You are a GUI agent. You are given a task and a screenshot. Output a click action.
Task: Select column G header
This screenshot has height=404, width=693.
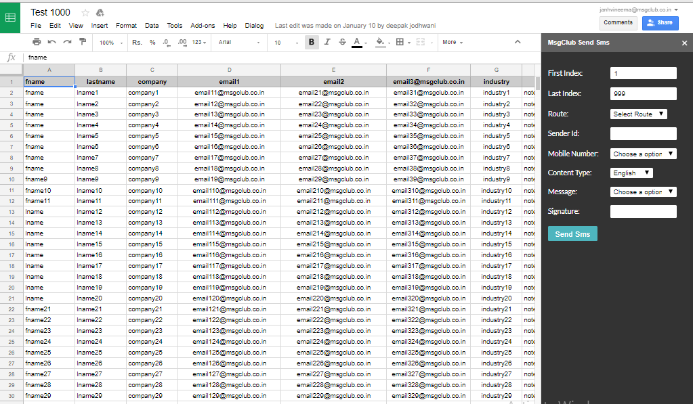(x=497, y=70)
